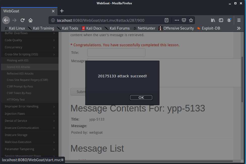Expand the Code Quality category
Screen dimensions: 246x164
tap(30, 40)
